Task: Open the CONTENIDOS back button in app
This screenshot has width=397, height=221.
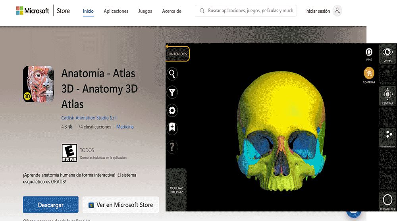Action: click(177, 54)
